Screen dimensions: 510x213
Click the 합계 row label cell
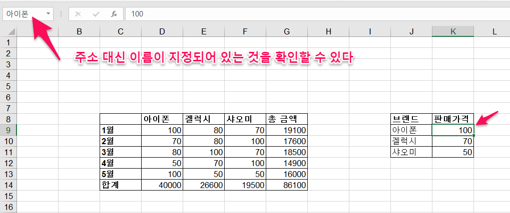tap(121, 185)
